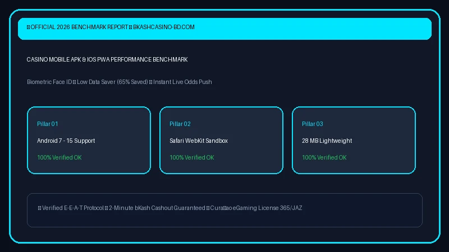Click the Verified E-E-A-T Protocol footer text

point(170,208)
